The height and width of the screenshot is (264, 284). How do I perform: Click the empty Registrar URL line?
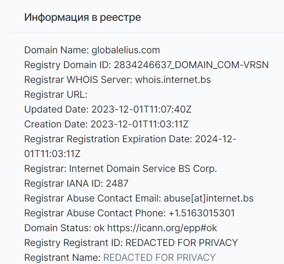coord(56,95)
